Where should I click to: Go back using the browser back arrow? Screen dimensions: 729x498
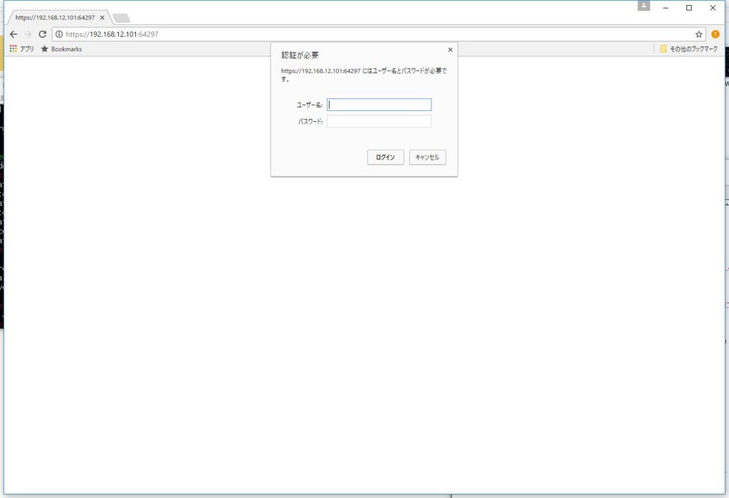pyautogui.click(x=14, y=34)
